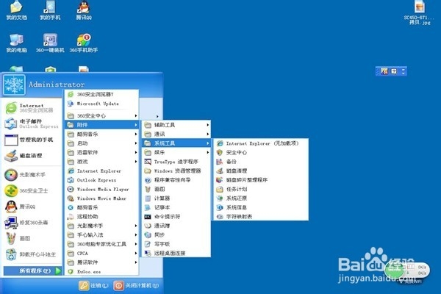Expand 娱乐 in accessories menu

pos(176,152)
